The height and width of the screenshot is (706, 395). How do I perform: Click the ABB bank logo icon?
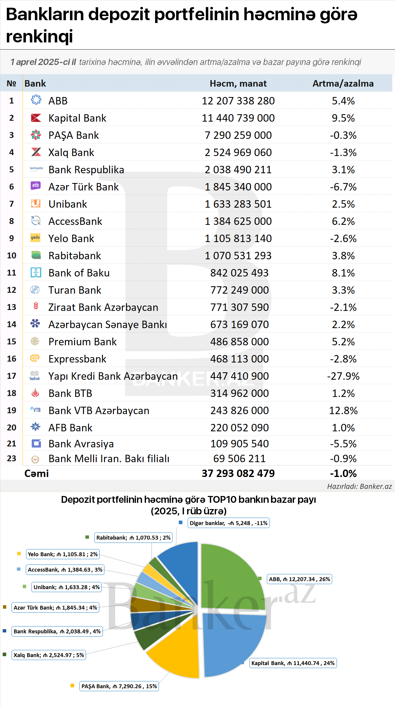point(36,100)
